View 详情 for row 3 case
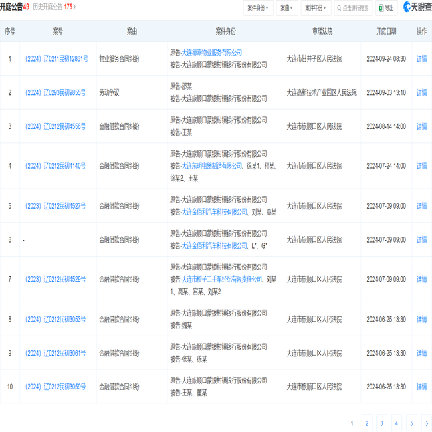The image size is (432, 432). point(421,126)
